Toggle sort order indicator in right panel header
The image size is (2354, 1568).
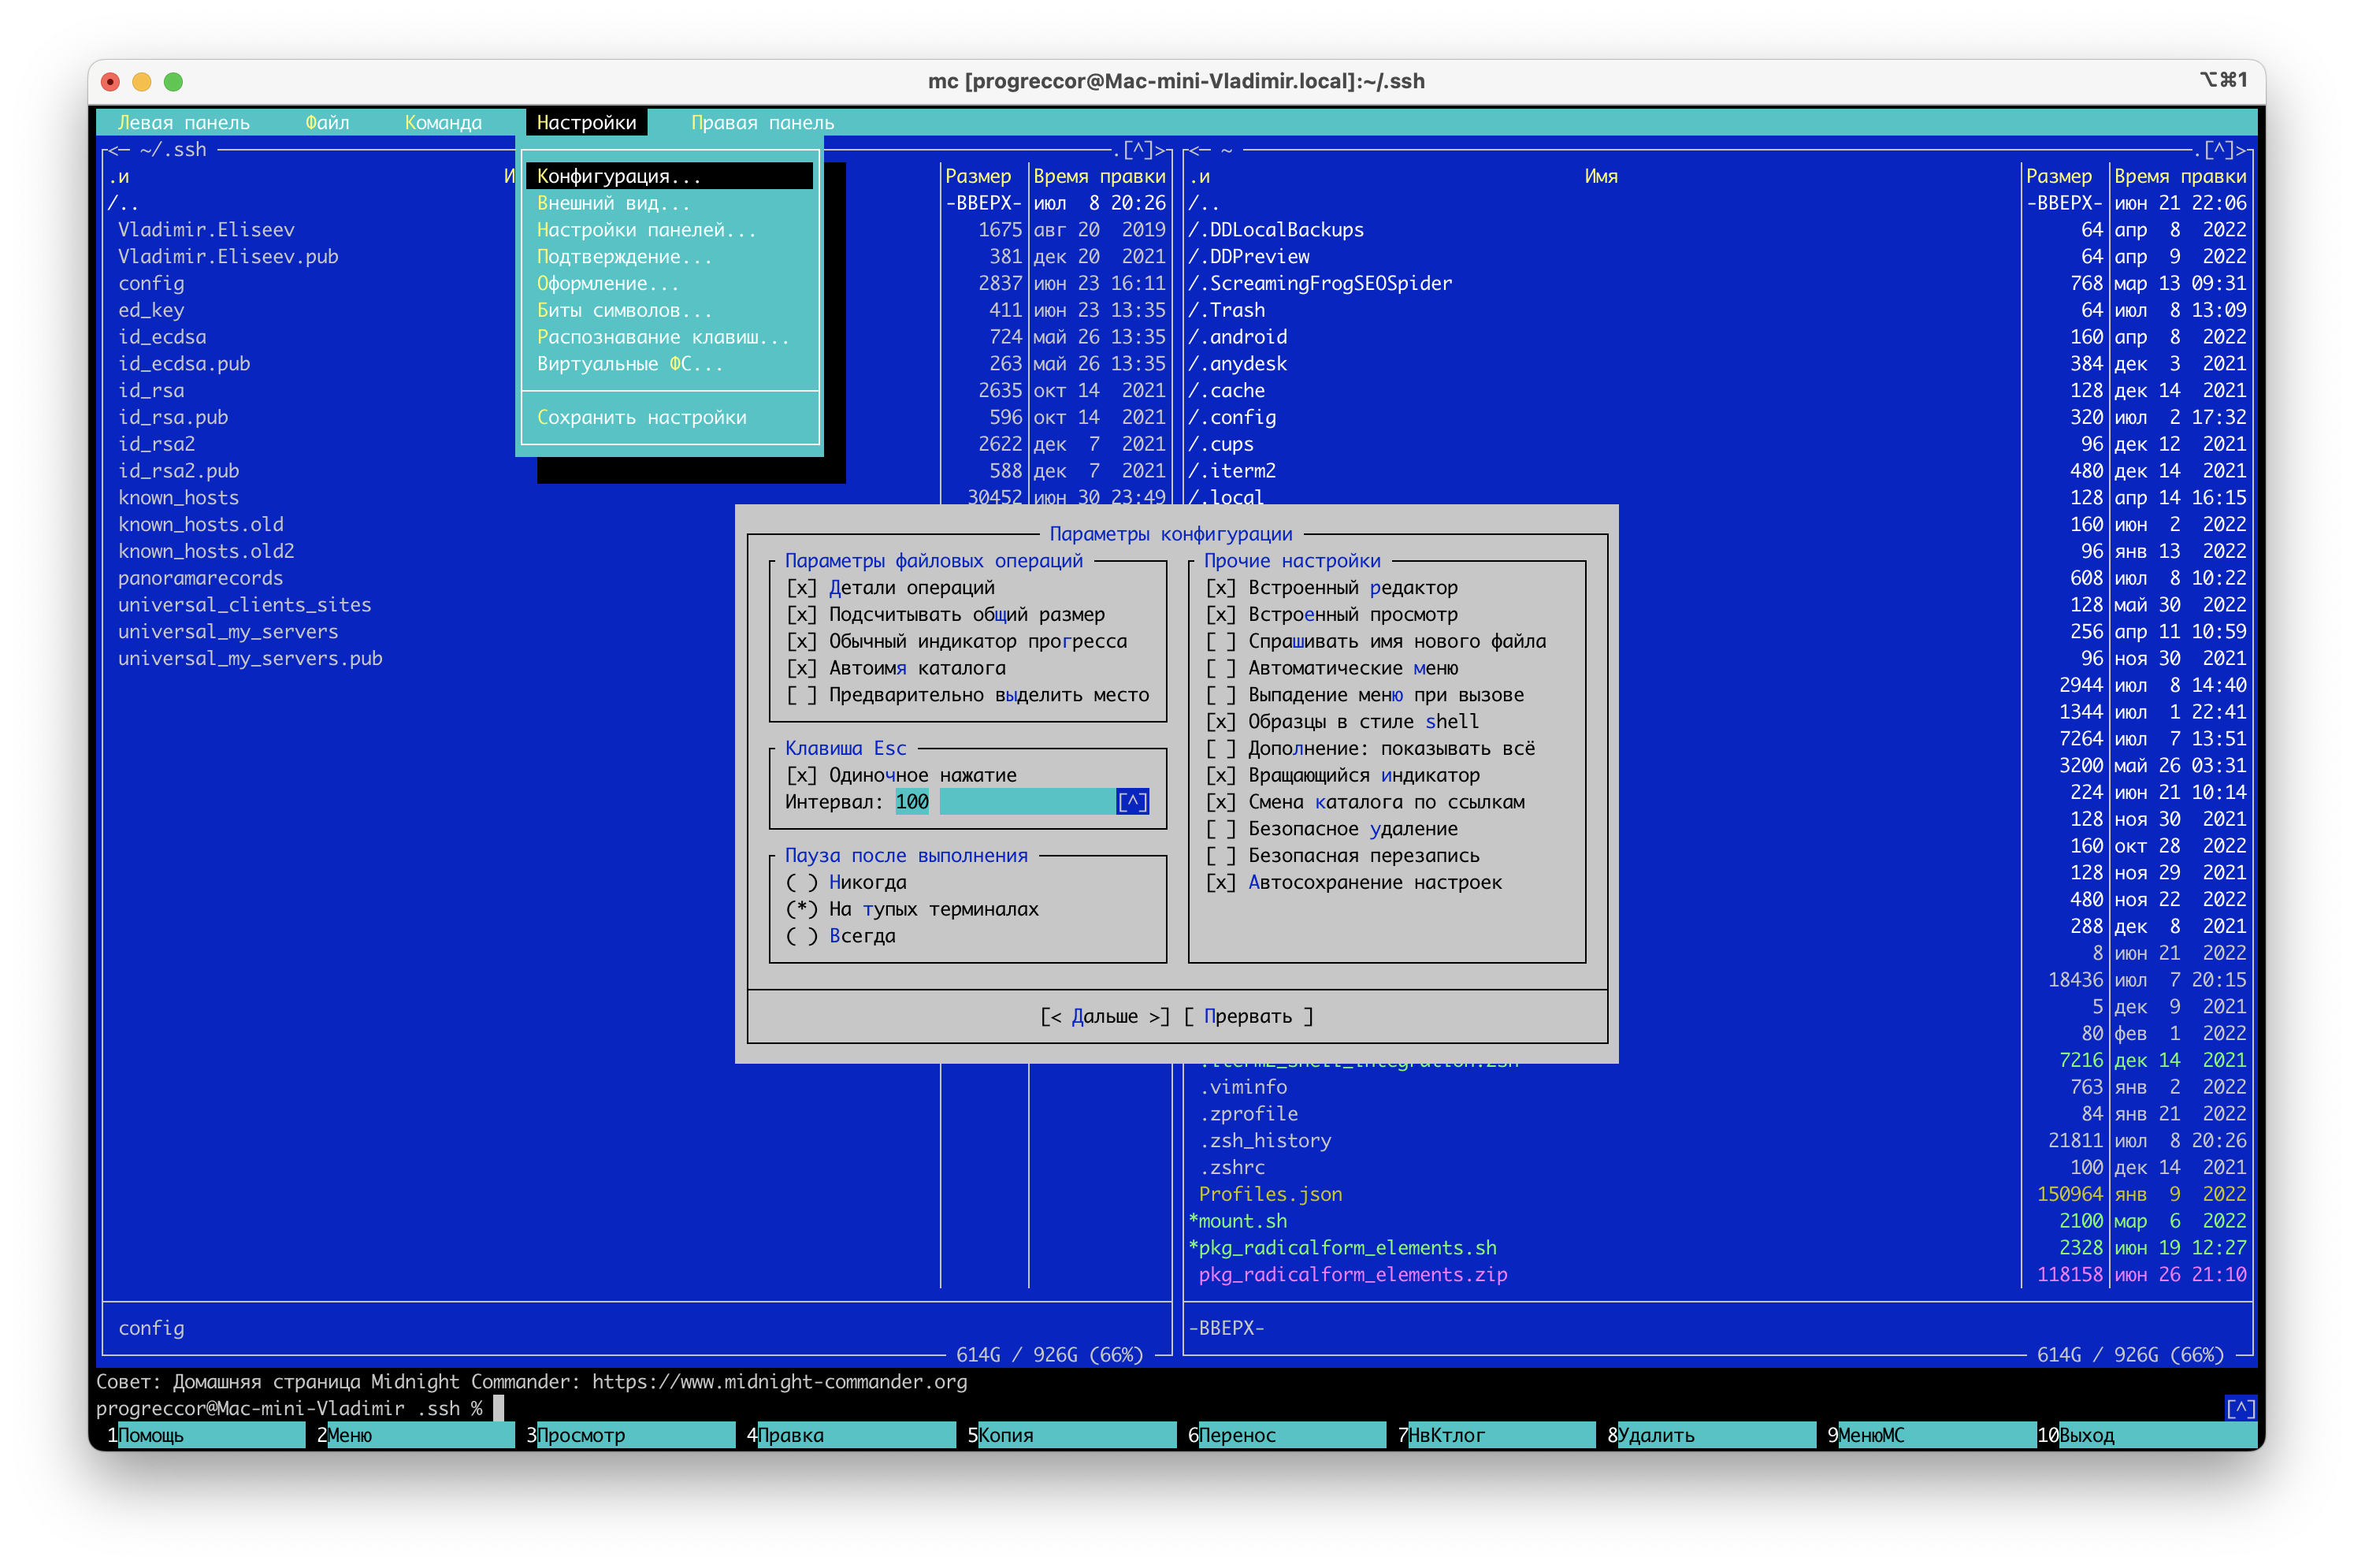[x=1198, y=177]
